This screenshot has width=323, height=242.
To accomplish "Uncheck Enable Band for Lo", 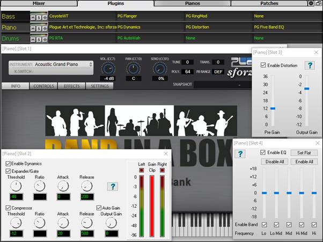I will coord(264,224).
